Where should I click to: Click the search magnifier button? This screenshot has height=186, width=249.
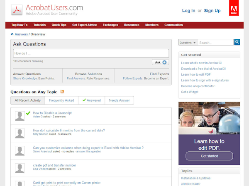(x=237, y=42)
